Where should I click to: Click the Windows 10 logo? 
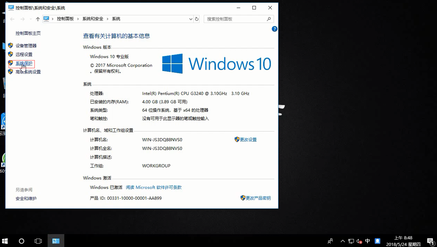click(x=216, y=64)
